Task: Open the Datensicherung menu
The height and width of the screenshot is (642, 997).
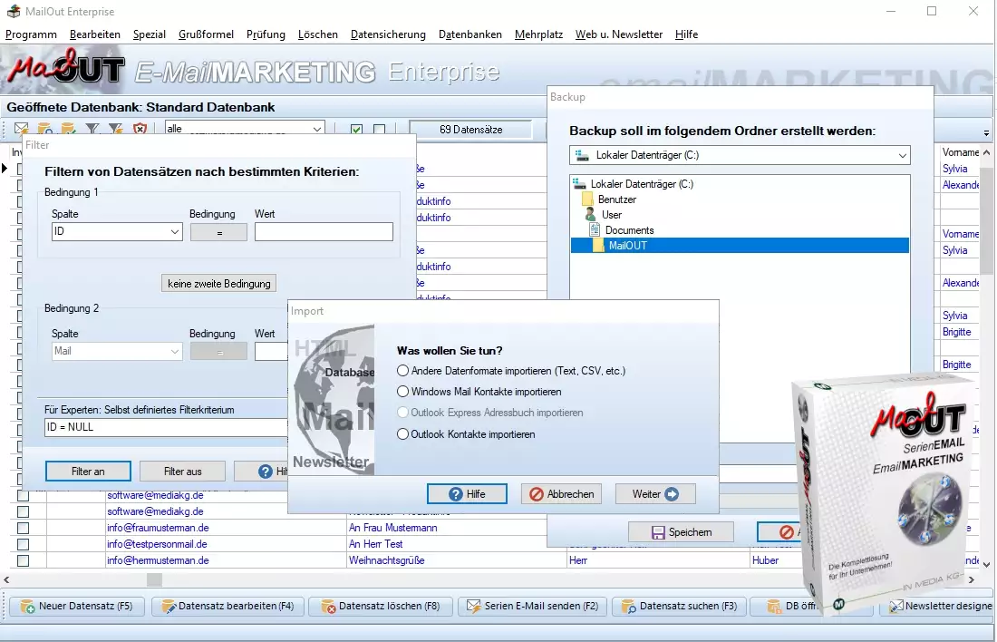Action: tap(388, 34)
